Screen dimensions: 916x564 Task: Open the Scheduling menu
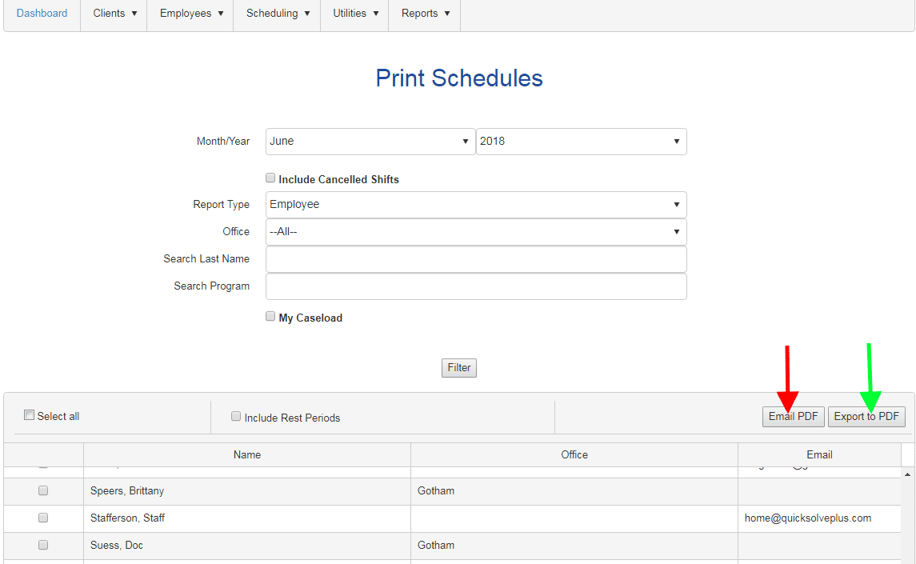pyautogui.click(x=276, y=13)
